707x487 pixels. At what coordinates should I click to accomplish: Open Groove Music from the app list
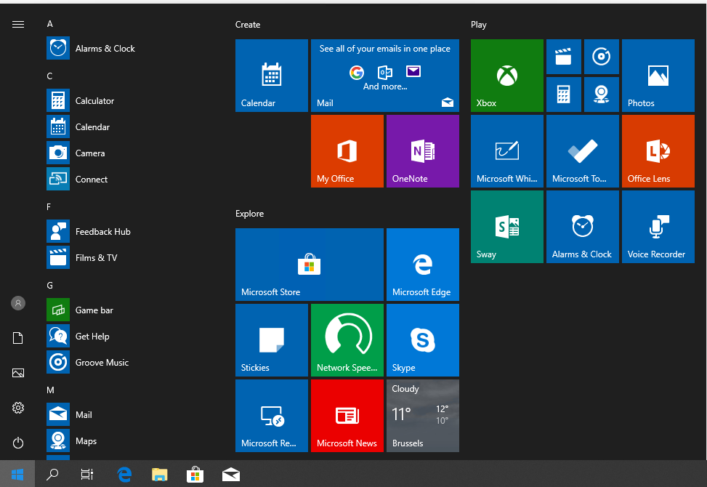(131, 362)
